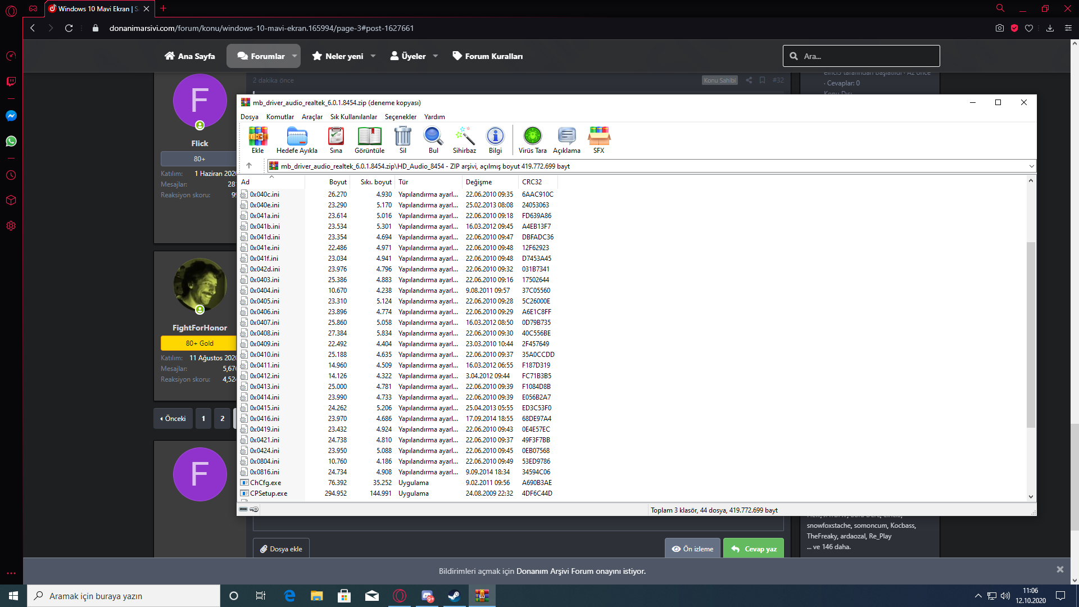The width and height of the screenshot is (1079, 607).
Task: Click the browser snapshot camera icon
Action: [x=999, y=28]
